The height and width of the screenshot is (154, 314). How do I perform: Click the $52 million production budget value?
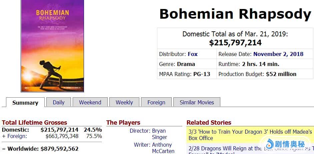281,74
